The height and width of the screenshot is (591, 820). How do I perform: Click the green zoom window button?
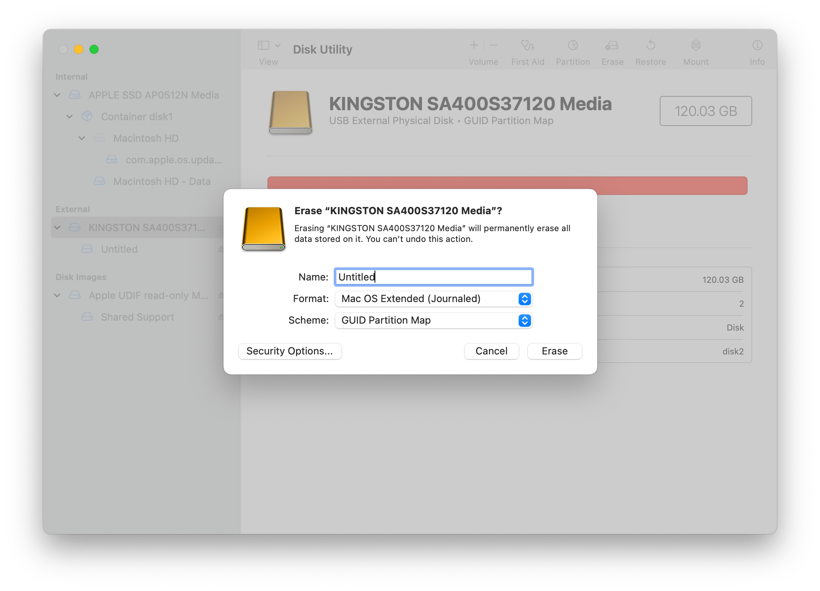tap(94, 49)
